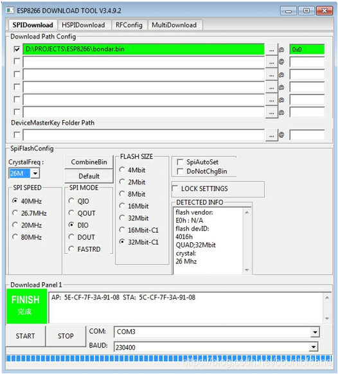The width and height of the screenshot is (338, 374).
Task: Uncheck the bondar.bin file row checkbox
Action: [x=17, y=49]
